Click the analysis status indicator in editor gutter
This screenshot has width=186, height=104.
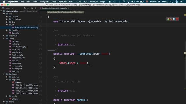coord(185,15)
